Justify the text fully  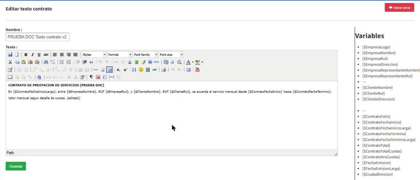point(75,55)
